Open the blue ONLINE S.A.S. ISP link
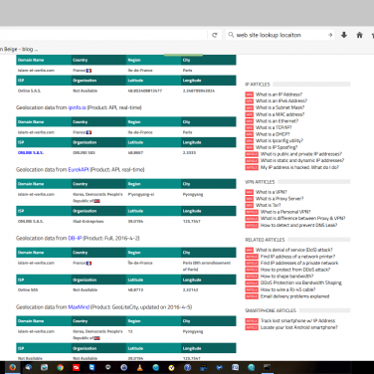This screenshot has height=374, width=374. (31, 152)
